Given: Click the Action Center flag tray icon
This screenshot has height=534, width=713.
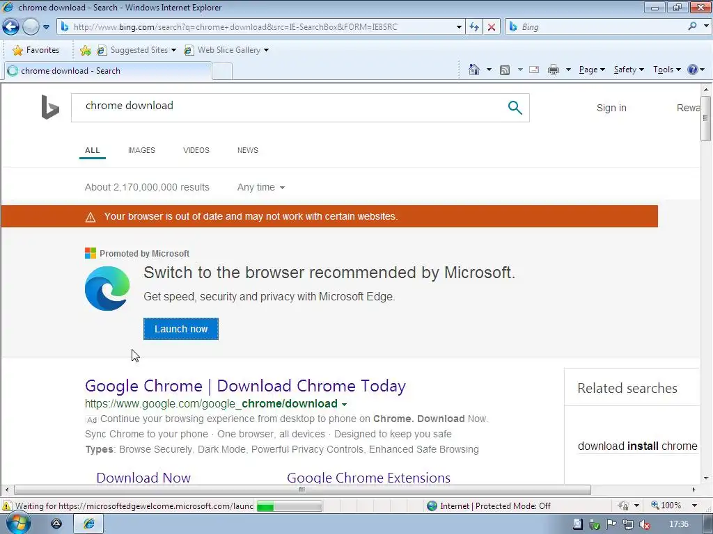Looking at the screenshot, I should pos(611,524).
